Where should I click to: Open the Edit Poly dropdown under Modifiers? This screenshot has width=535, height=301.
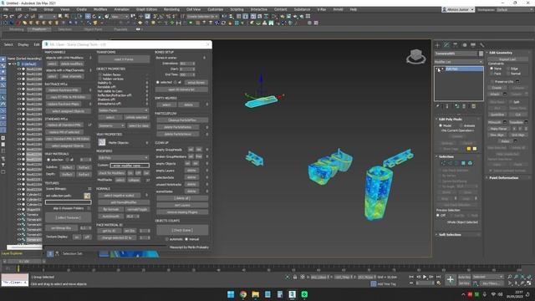tap(123, 158)
